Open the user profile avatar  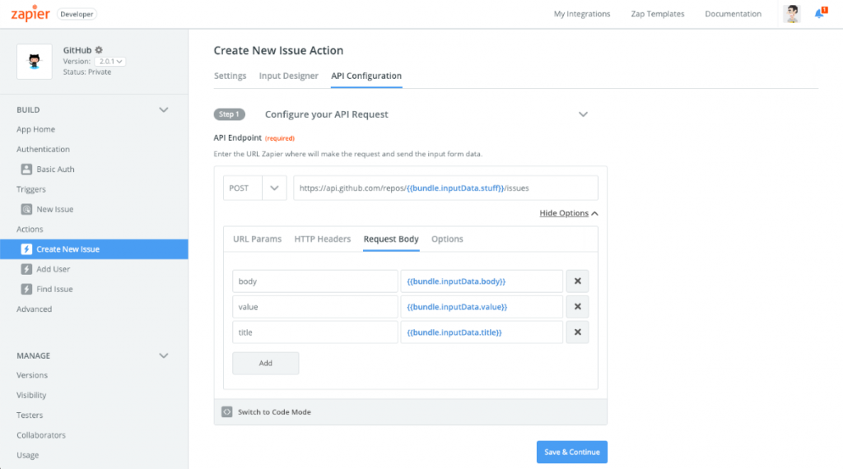point(792,14)
